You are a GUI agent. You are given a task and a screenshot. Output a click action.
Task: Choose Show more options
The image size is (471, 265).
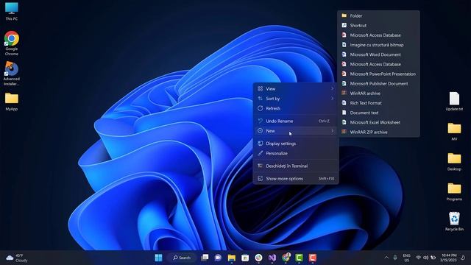296,179
